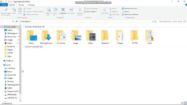Switch to the Partage ribbon tab
The height and width of the screenshot is (105, 187).
coord(21,5)
